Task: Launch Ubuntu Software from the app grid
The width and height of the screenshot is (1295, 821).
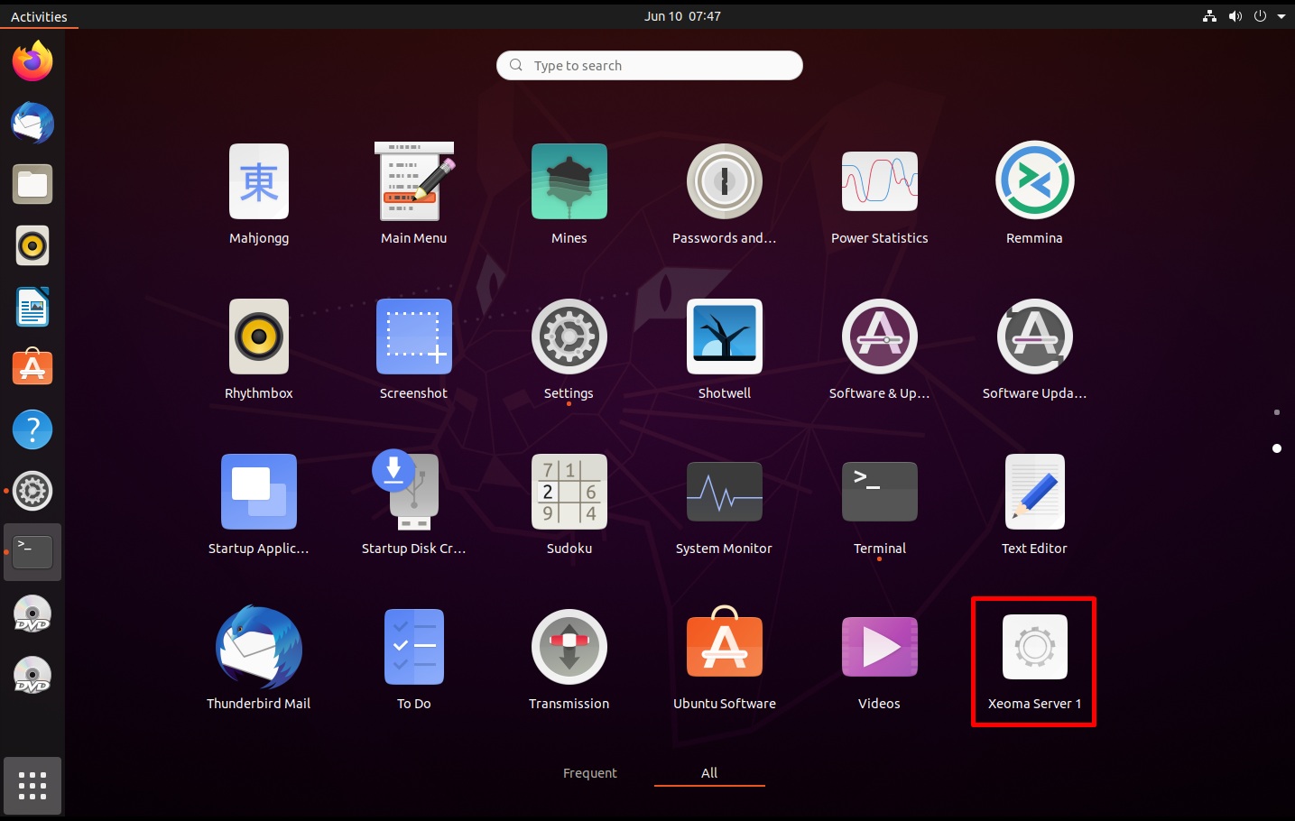Action: pyautogui.click(x=725, y=659)
